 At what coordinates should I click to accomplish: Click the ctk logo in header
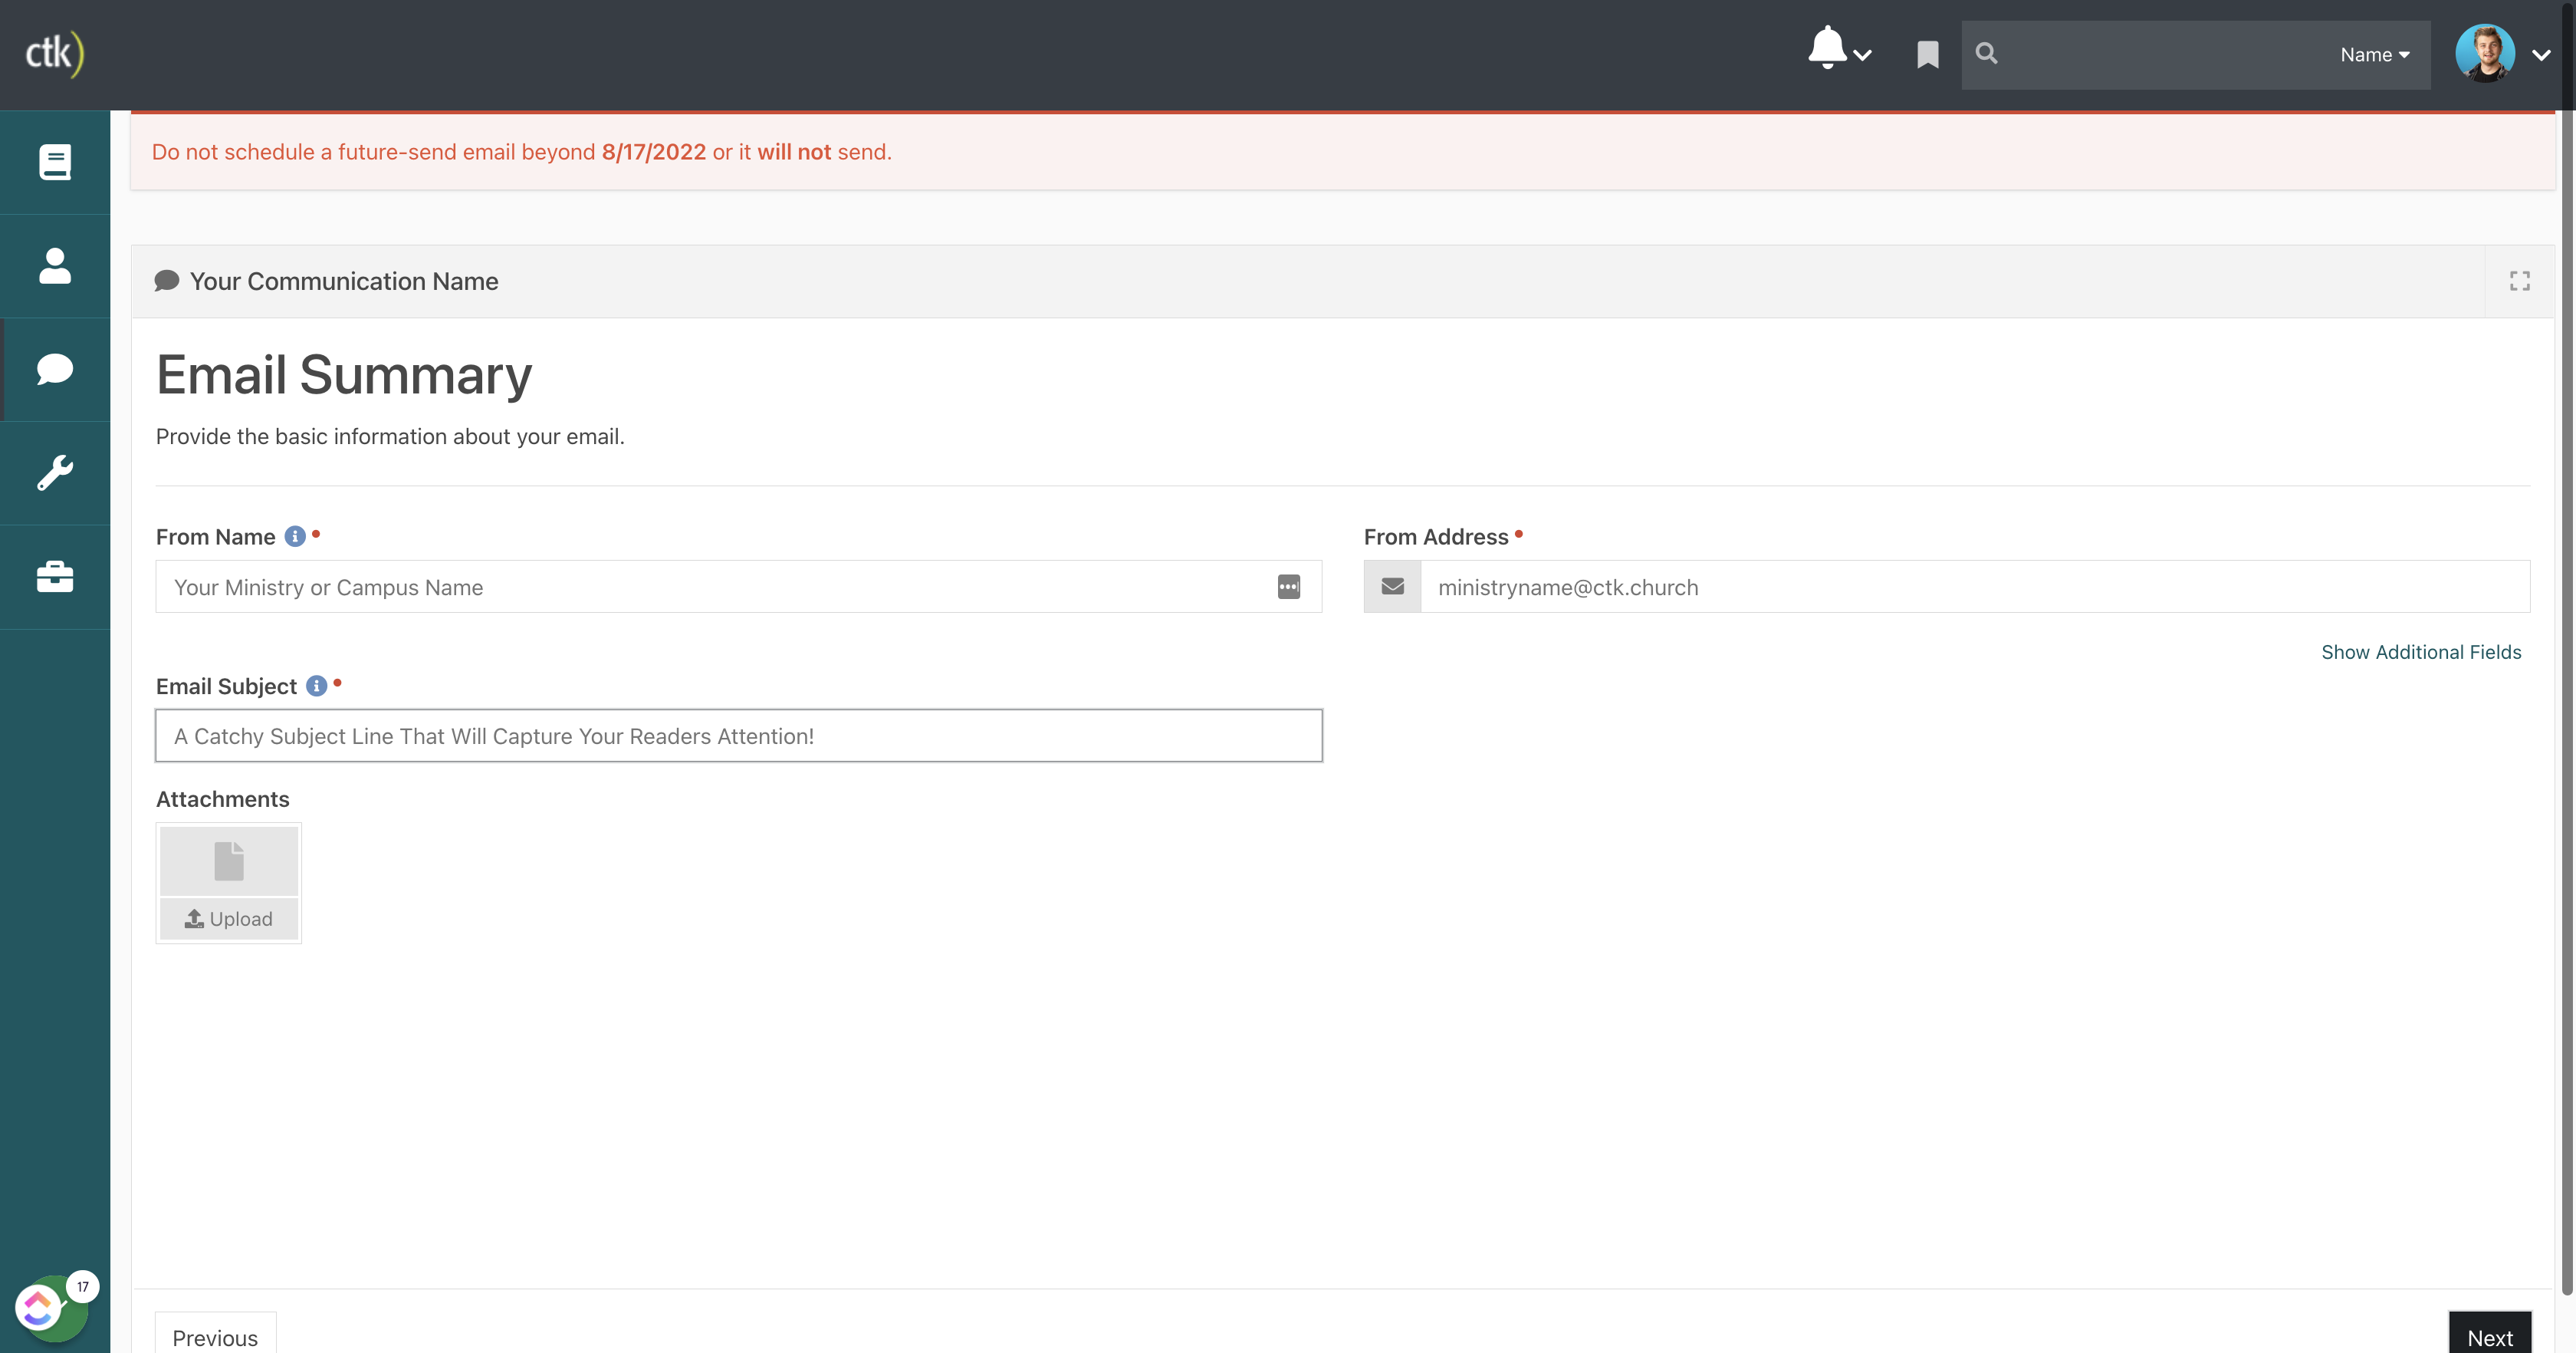(54, 54)
